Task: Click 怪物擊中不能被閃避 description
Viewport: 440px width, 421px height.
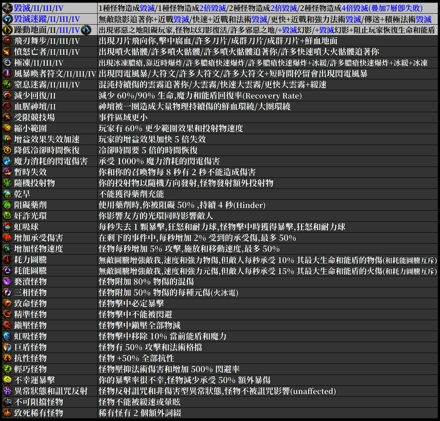Action: point(136,315)
